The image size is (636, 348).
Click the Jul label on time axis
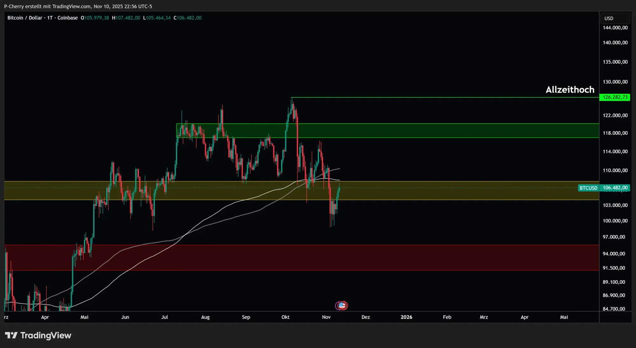click(164, 317)
